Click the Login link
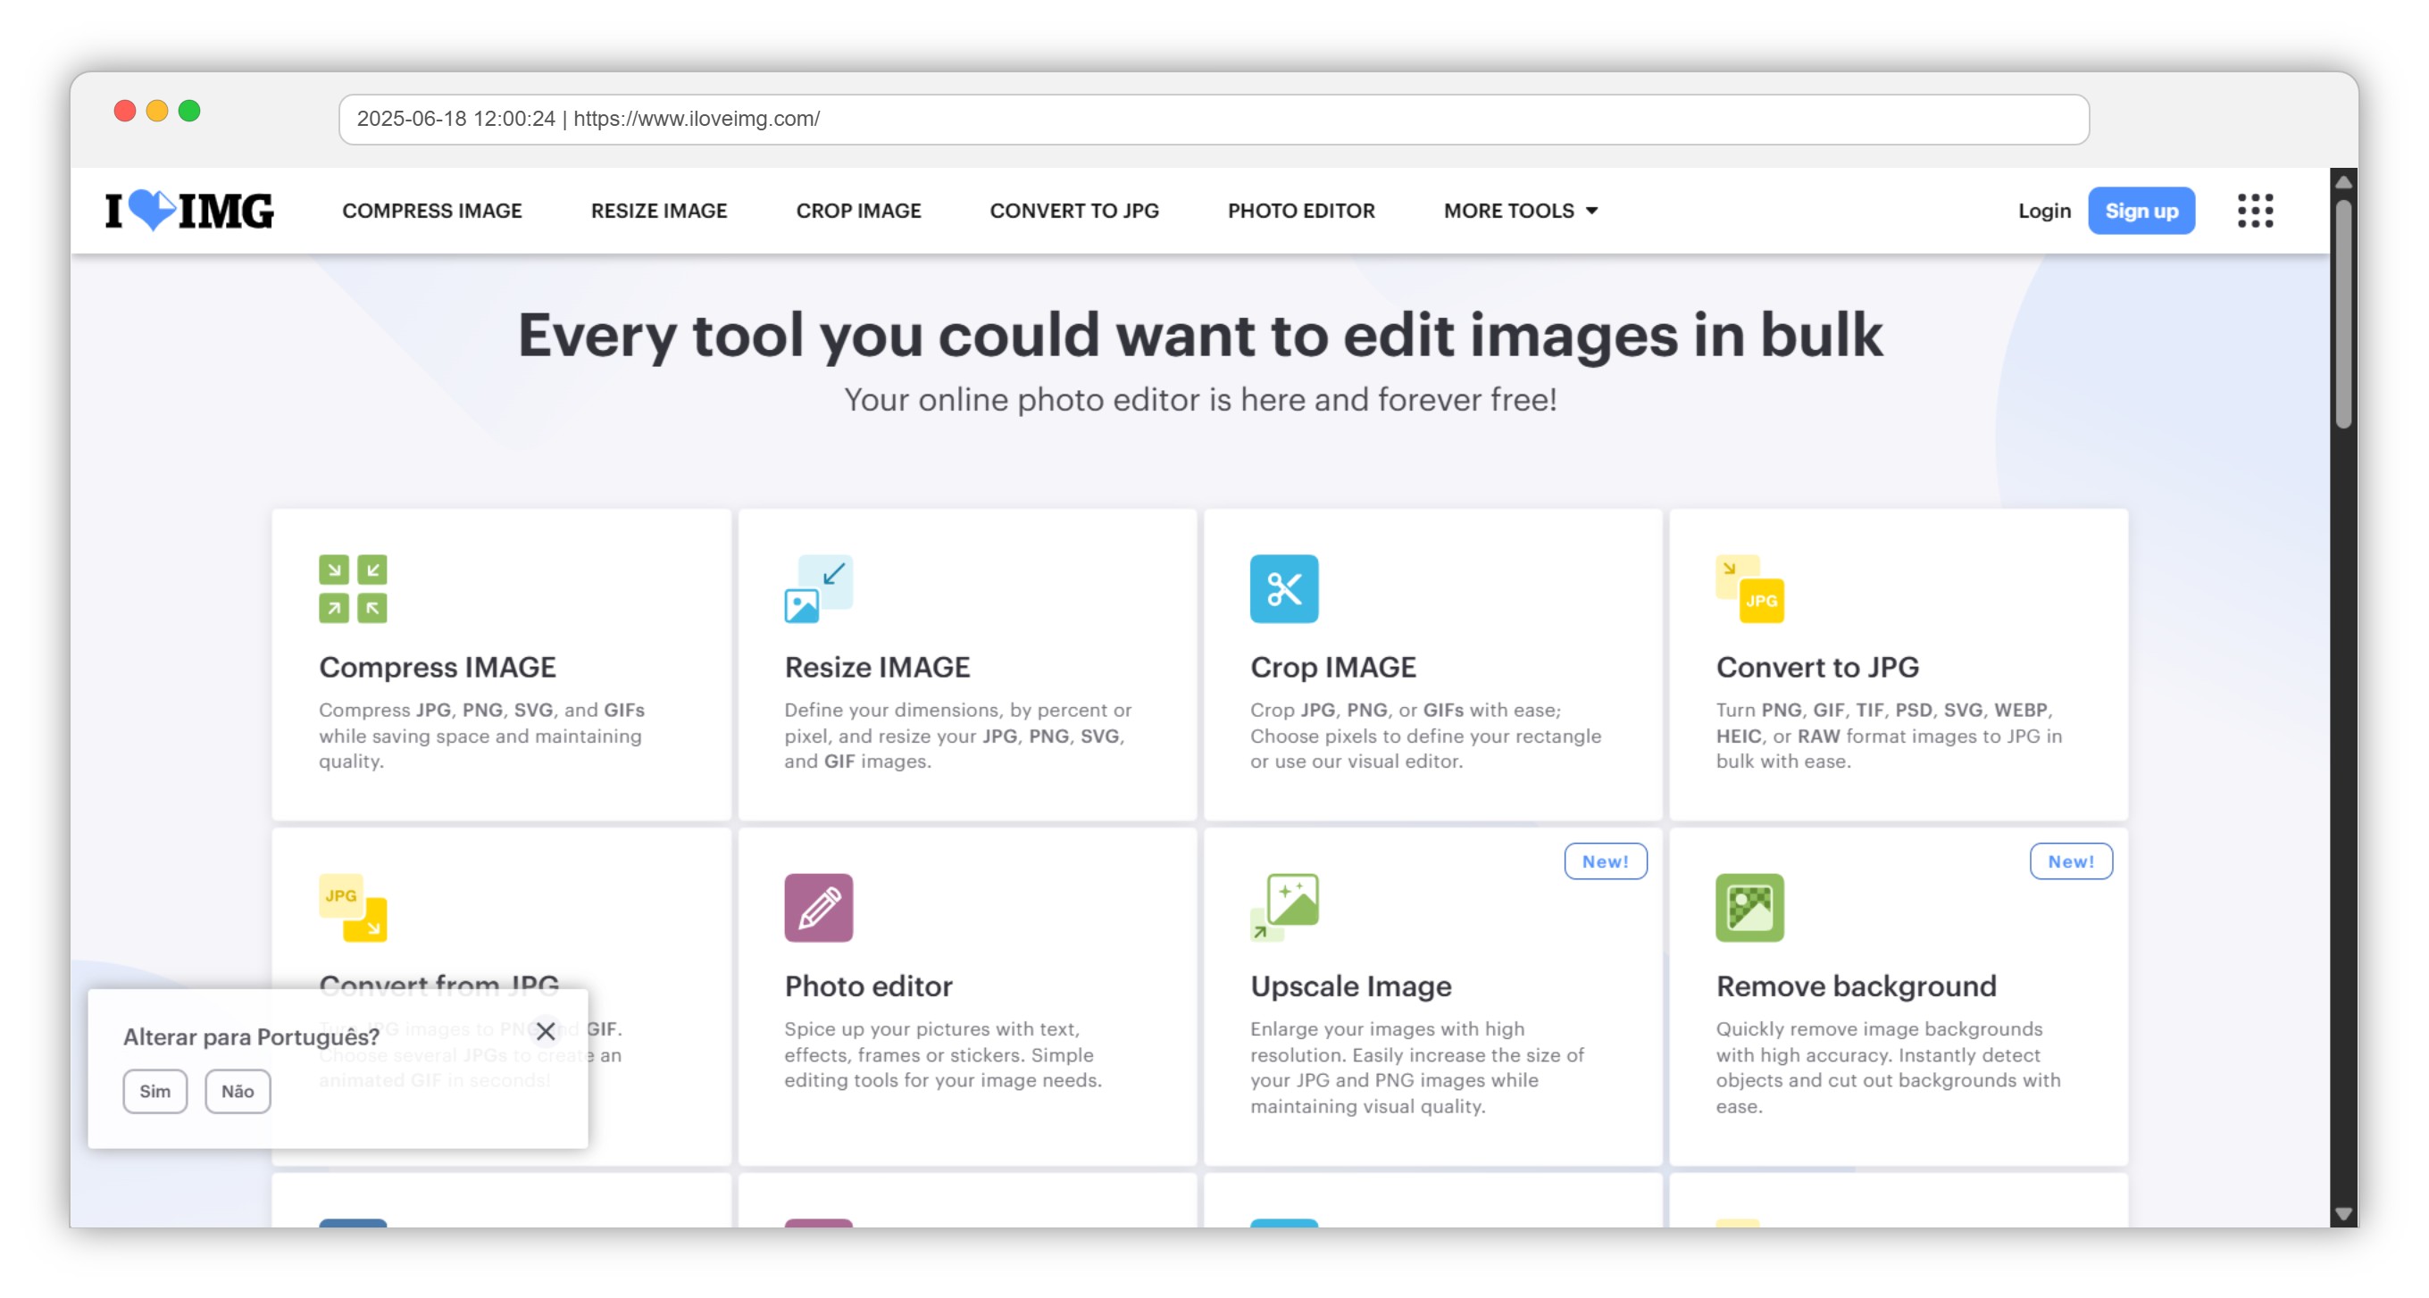Image resolution: width=2429 pixels, height=1298 pixels. coord(2043,210)
